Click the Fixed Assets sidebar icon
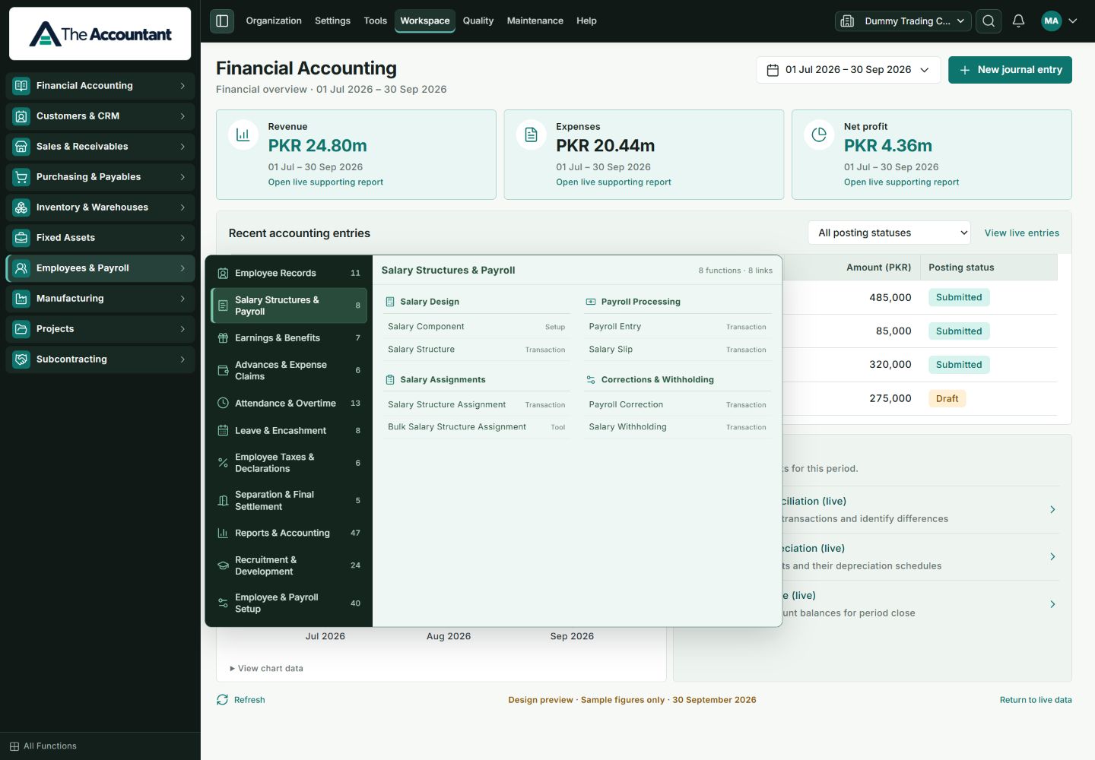Image resolution: width=1095 pixels, height=760 pixels. [x=21, y=238]
